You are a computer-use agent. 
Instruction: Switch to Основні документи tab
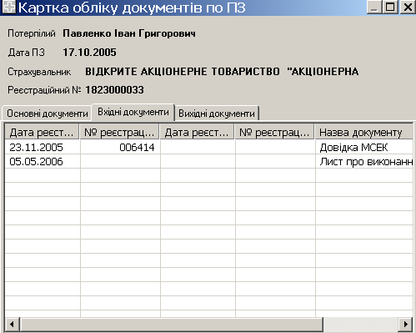pos(48,114)
